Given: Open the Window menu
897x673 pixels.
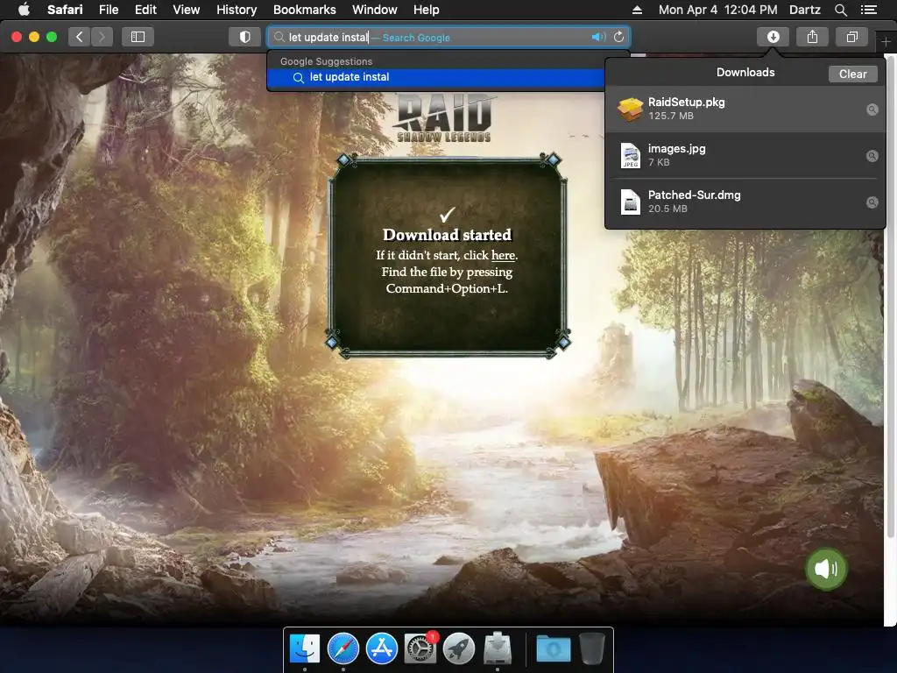Looking at the screenshot, I should [374, 10].
